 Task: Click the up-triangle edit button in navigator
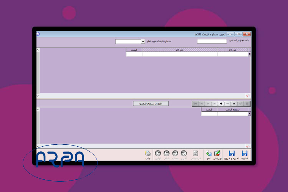234,104
